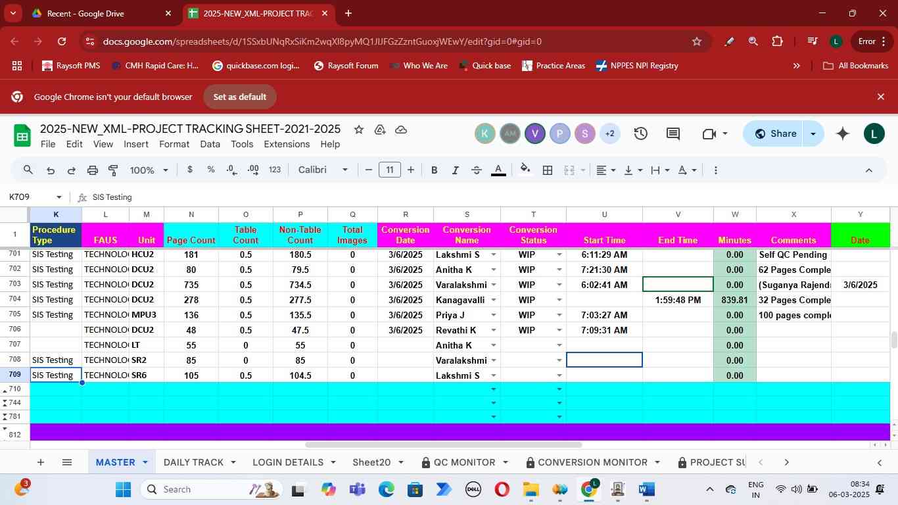The image size is (898, 505).
Task: Open the fill color picker
Action: point(525,170)
